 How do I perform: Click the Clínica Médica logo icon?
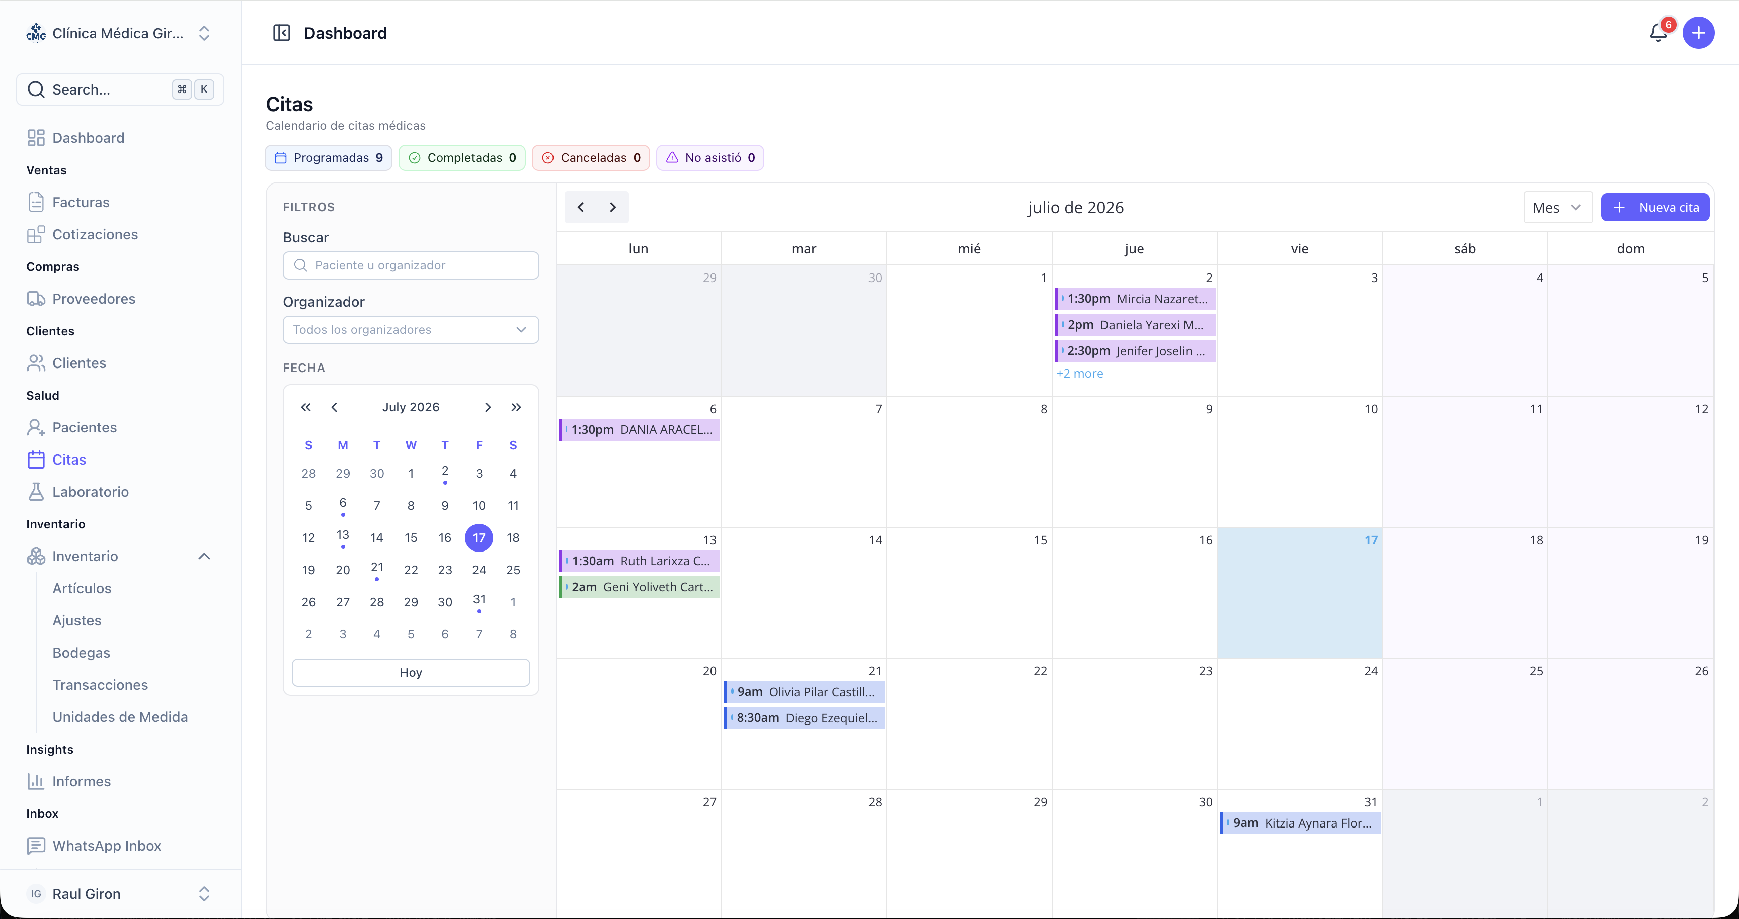click(36, 33)
